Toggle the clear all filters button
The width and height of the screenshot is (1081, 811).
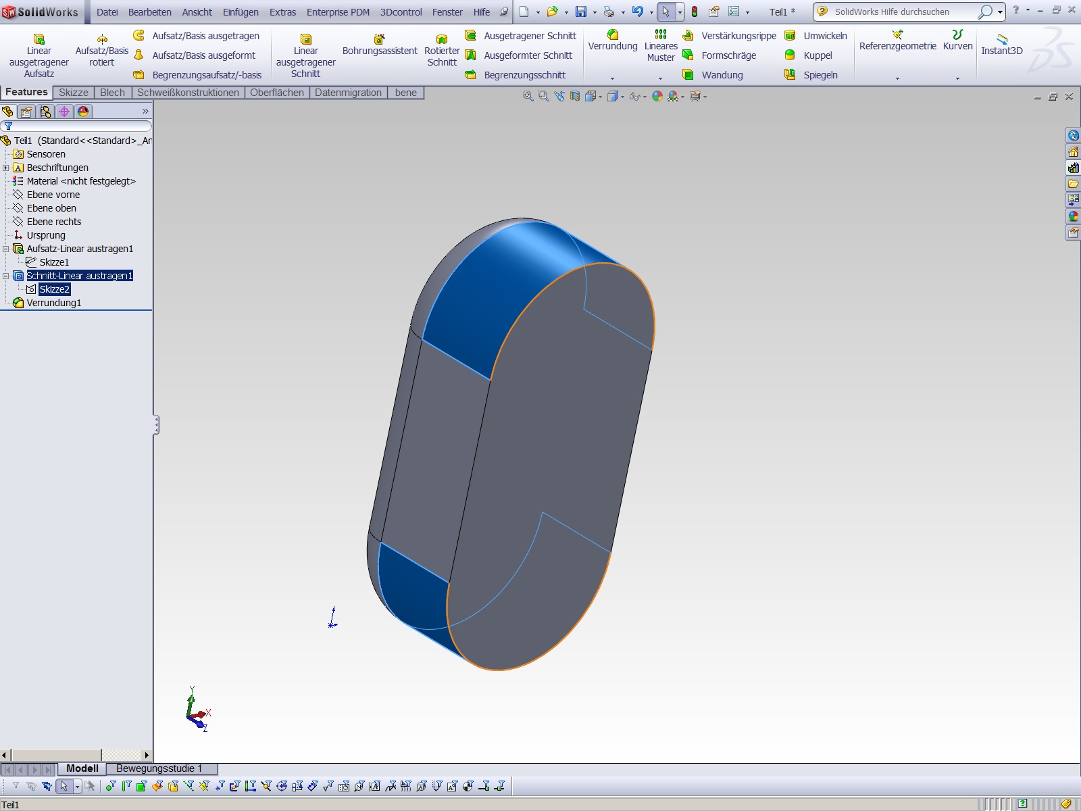31,786
